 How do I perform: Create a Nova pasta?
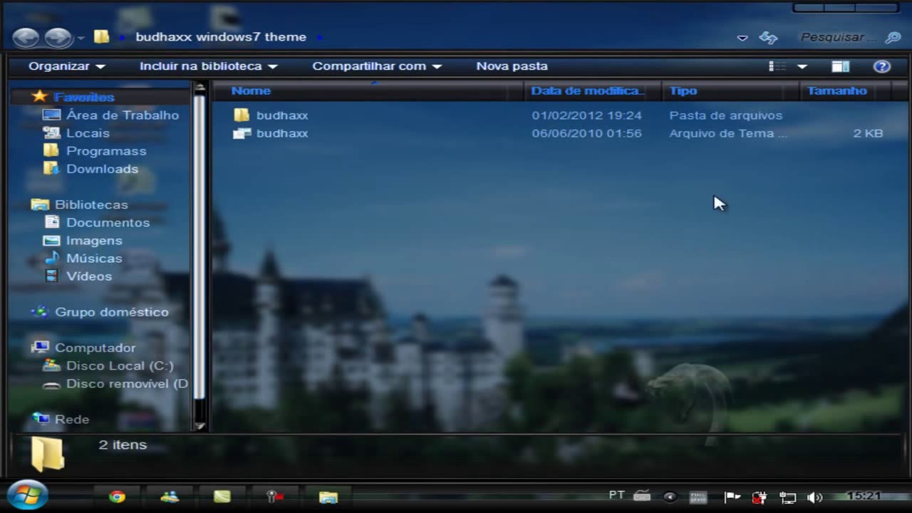click(x=512, y=66)
